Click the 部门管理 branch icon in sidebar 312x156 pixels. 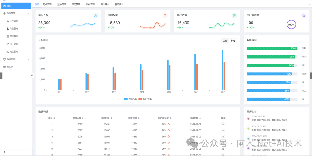pyautogui.click(x=8, y=44)
